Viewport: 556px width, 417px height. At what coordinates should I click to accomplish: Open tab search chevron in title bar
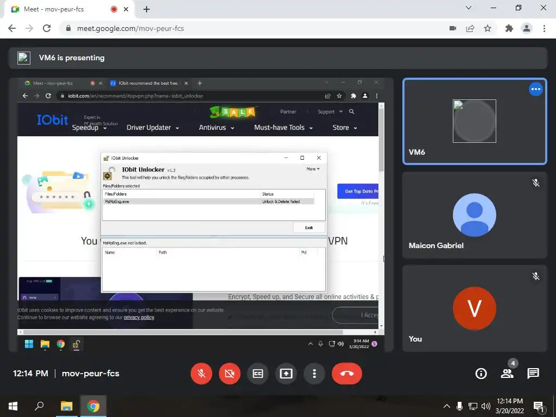[x=469, y=8]
